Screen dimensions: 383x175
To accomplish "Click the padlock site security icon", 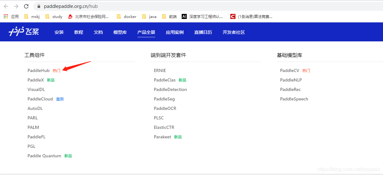I will [39, 6].
